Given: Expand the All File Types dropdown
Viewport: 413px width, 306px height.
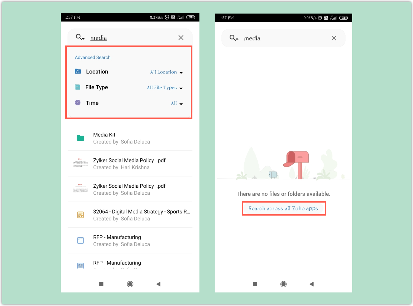Looking at the screenshot, I should click(164, 88).
